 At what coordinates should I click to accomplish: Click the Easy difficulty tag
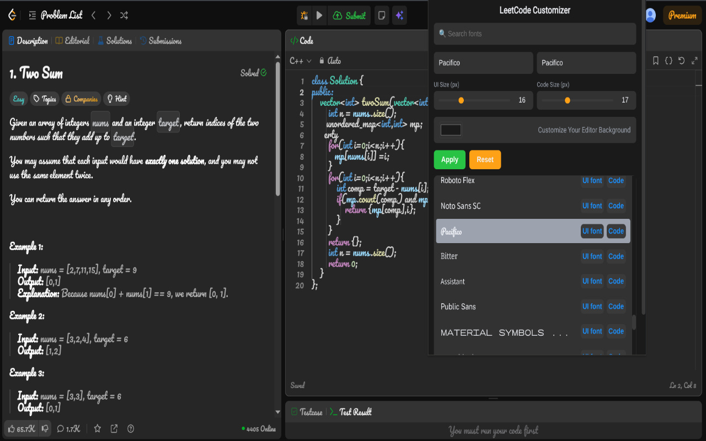tap(19, 99)
